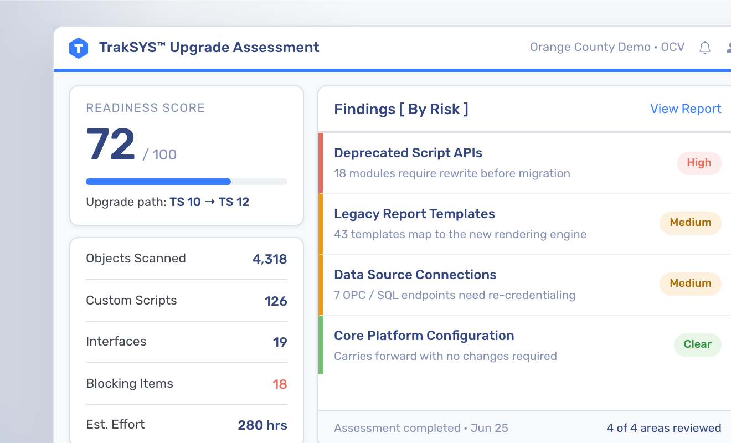731x443 pixels.
Task: Open the Legacy Report Templates finding
Action: 524,224
